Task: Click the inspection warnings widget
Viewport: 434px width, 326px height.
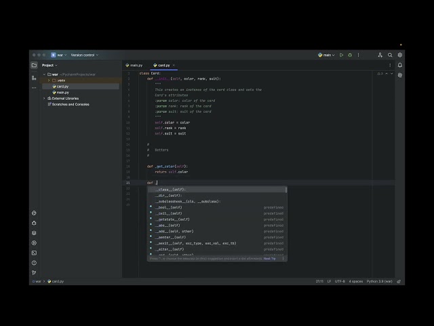Action: click(x=380, y=74)
